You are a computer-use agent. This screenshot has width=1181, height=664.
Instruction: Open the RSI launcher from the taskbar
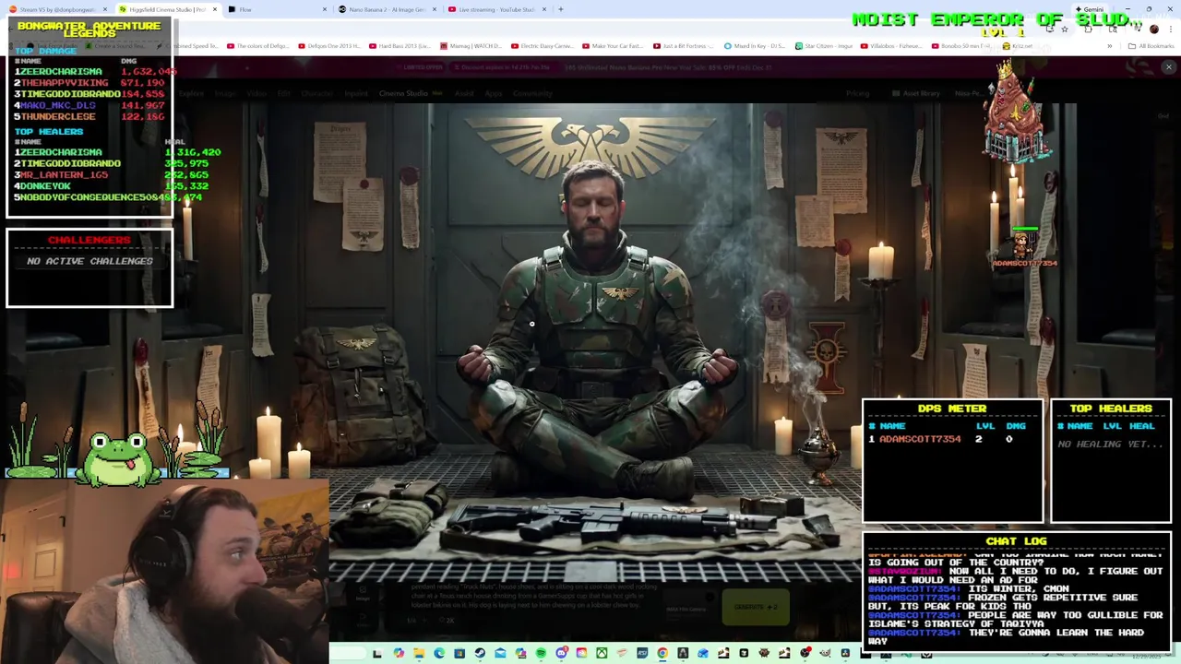pos(642,654)
